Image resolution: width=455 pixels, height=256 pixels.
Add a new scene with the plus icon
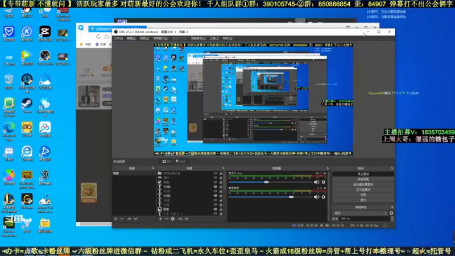point(115,219)
